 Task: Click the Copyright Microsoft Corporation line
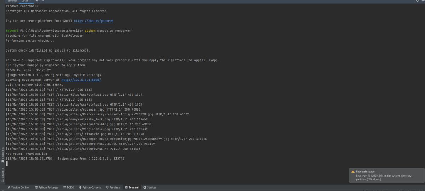click(57, 11)
